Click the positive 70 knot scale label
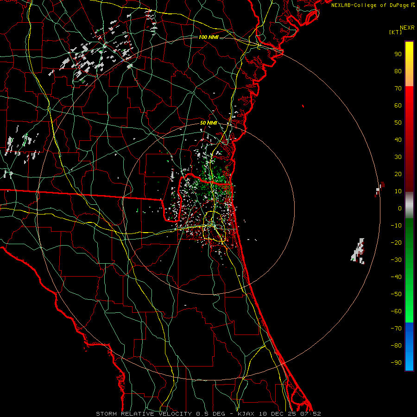 click(398, 88)
